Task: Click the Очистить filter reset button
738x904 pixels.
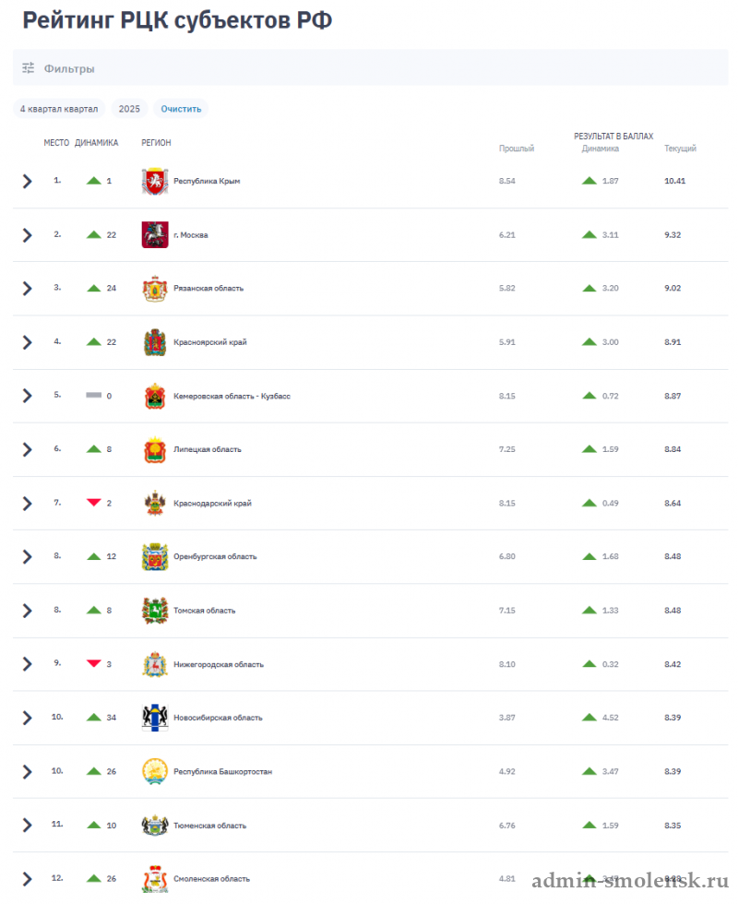Action: point(181,109)
